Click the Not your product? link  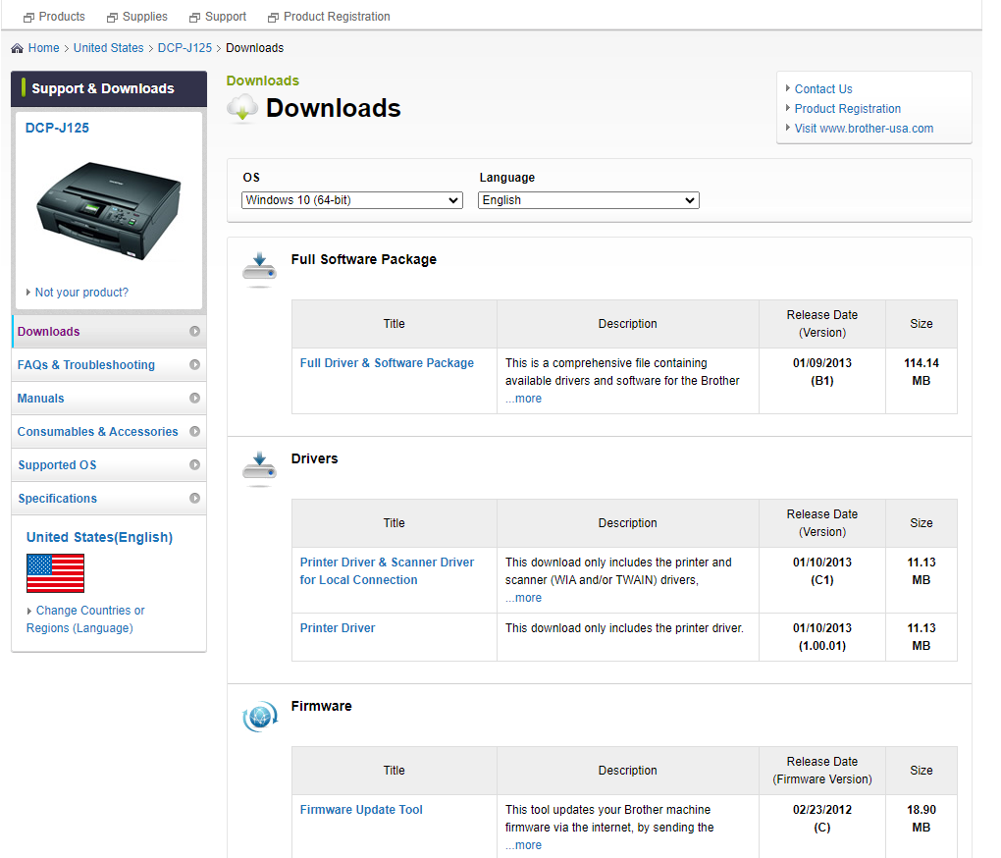pyautogui.click(x=81, y=293)
